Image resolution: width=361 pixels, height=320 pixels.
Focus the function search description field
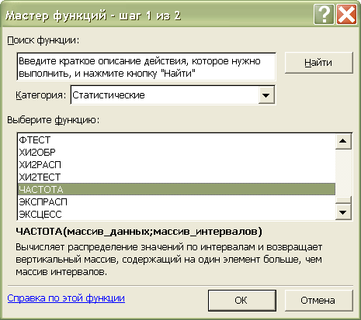pos(146,67)
